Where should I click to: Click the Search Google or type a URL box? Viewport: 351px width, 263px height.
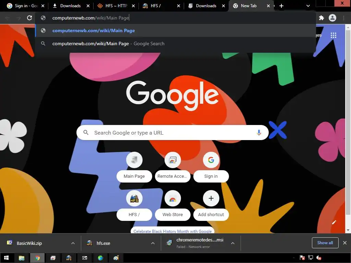click(x=172, y=133)
